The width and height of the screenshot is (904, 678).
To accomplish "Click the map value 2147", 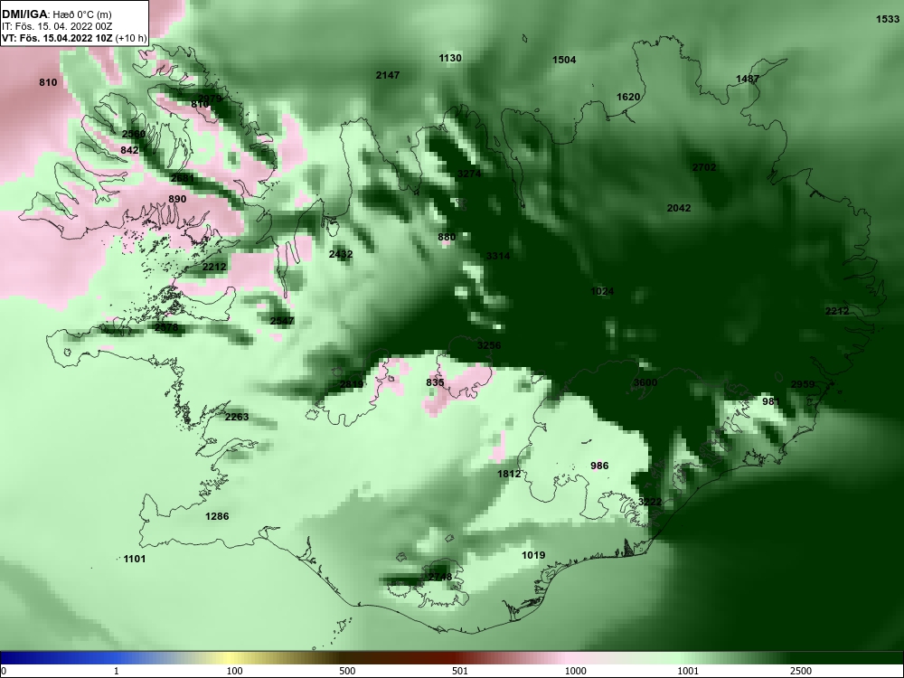I will [x=388, y=75].
